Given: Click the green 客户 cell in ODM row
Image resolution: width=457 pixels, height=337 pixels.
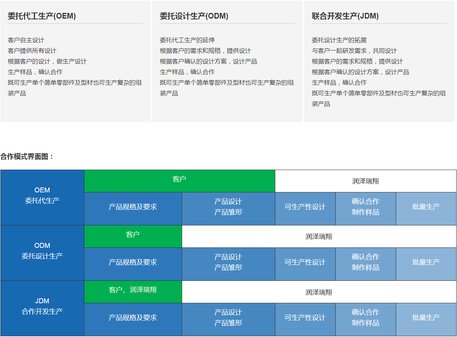Looking at the screenshot, I should 133,235.
